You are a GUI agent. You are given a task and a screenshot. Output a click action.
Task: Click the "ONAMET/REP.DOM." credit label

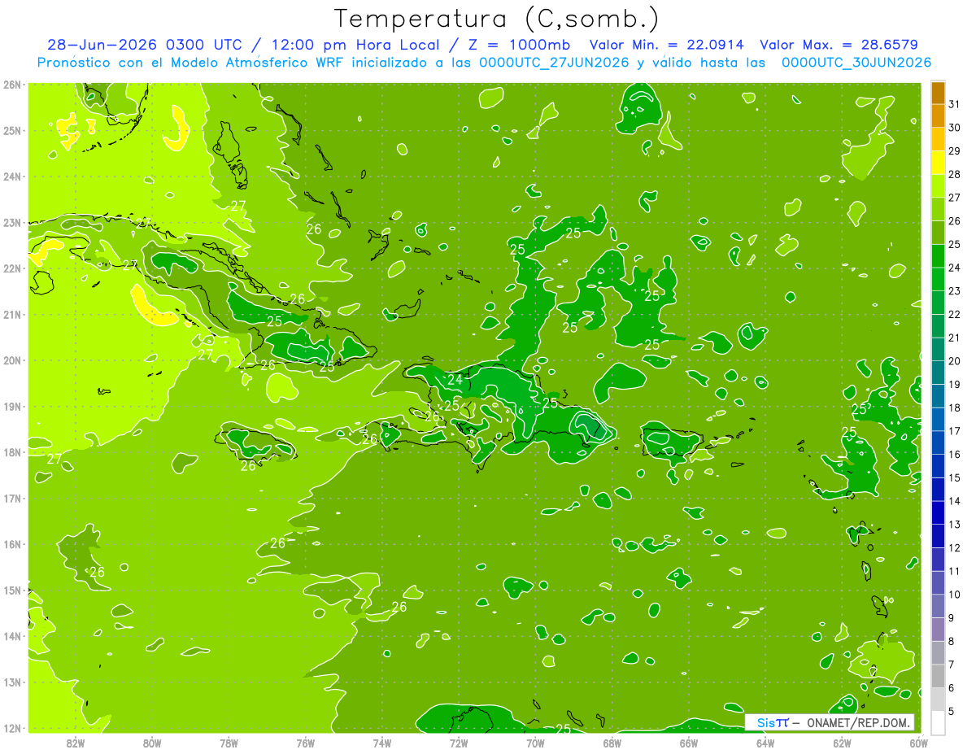[x=859, y=722]
